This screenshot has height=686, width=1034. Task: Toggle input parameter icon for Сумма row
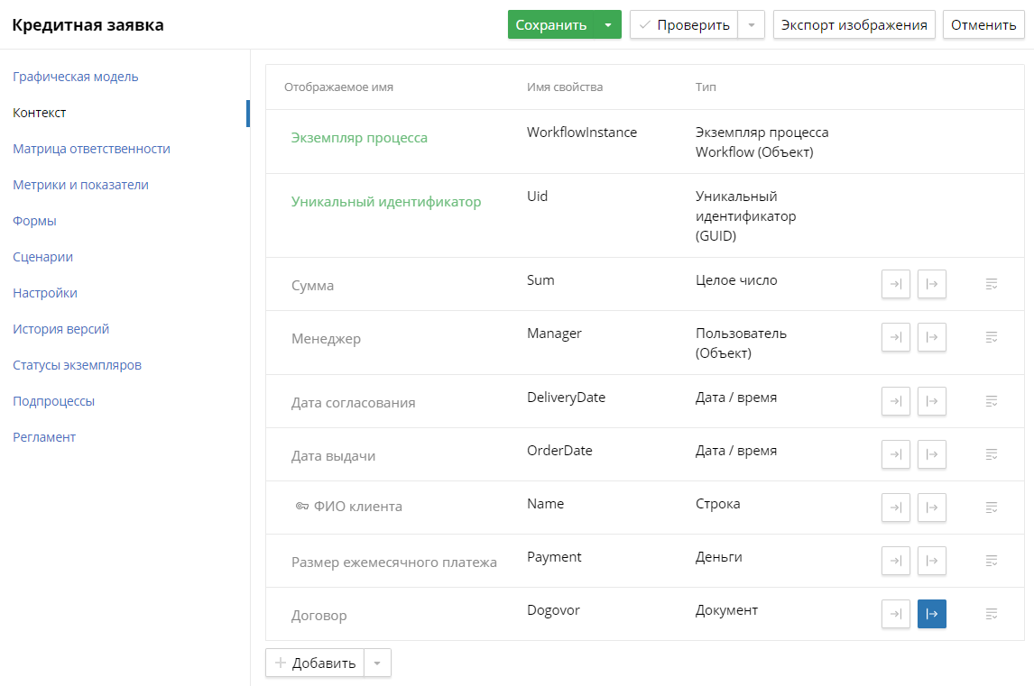tap(895, 284)
